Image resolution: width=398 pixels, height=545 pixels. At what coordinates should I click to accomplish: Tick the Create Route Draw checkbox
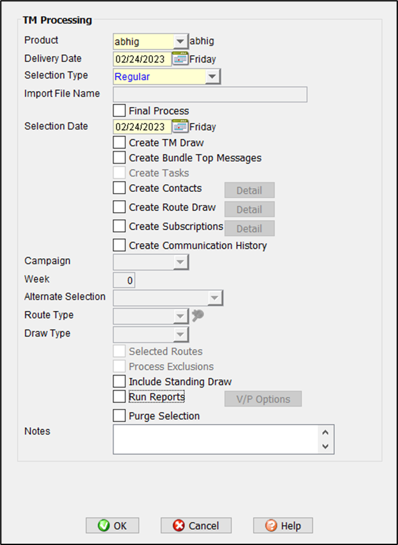pos(119,207)
